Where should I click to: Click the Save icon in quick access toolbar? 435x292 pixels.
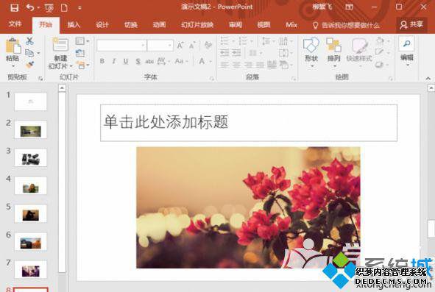coord(14,7)
